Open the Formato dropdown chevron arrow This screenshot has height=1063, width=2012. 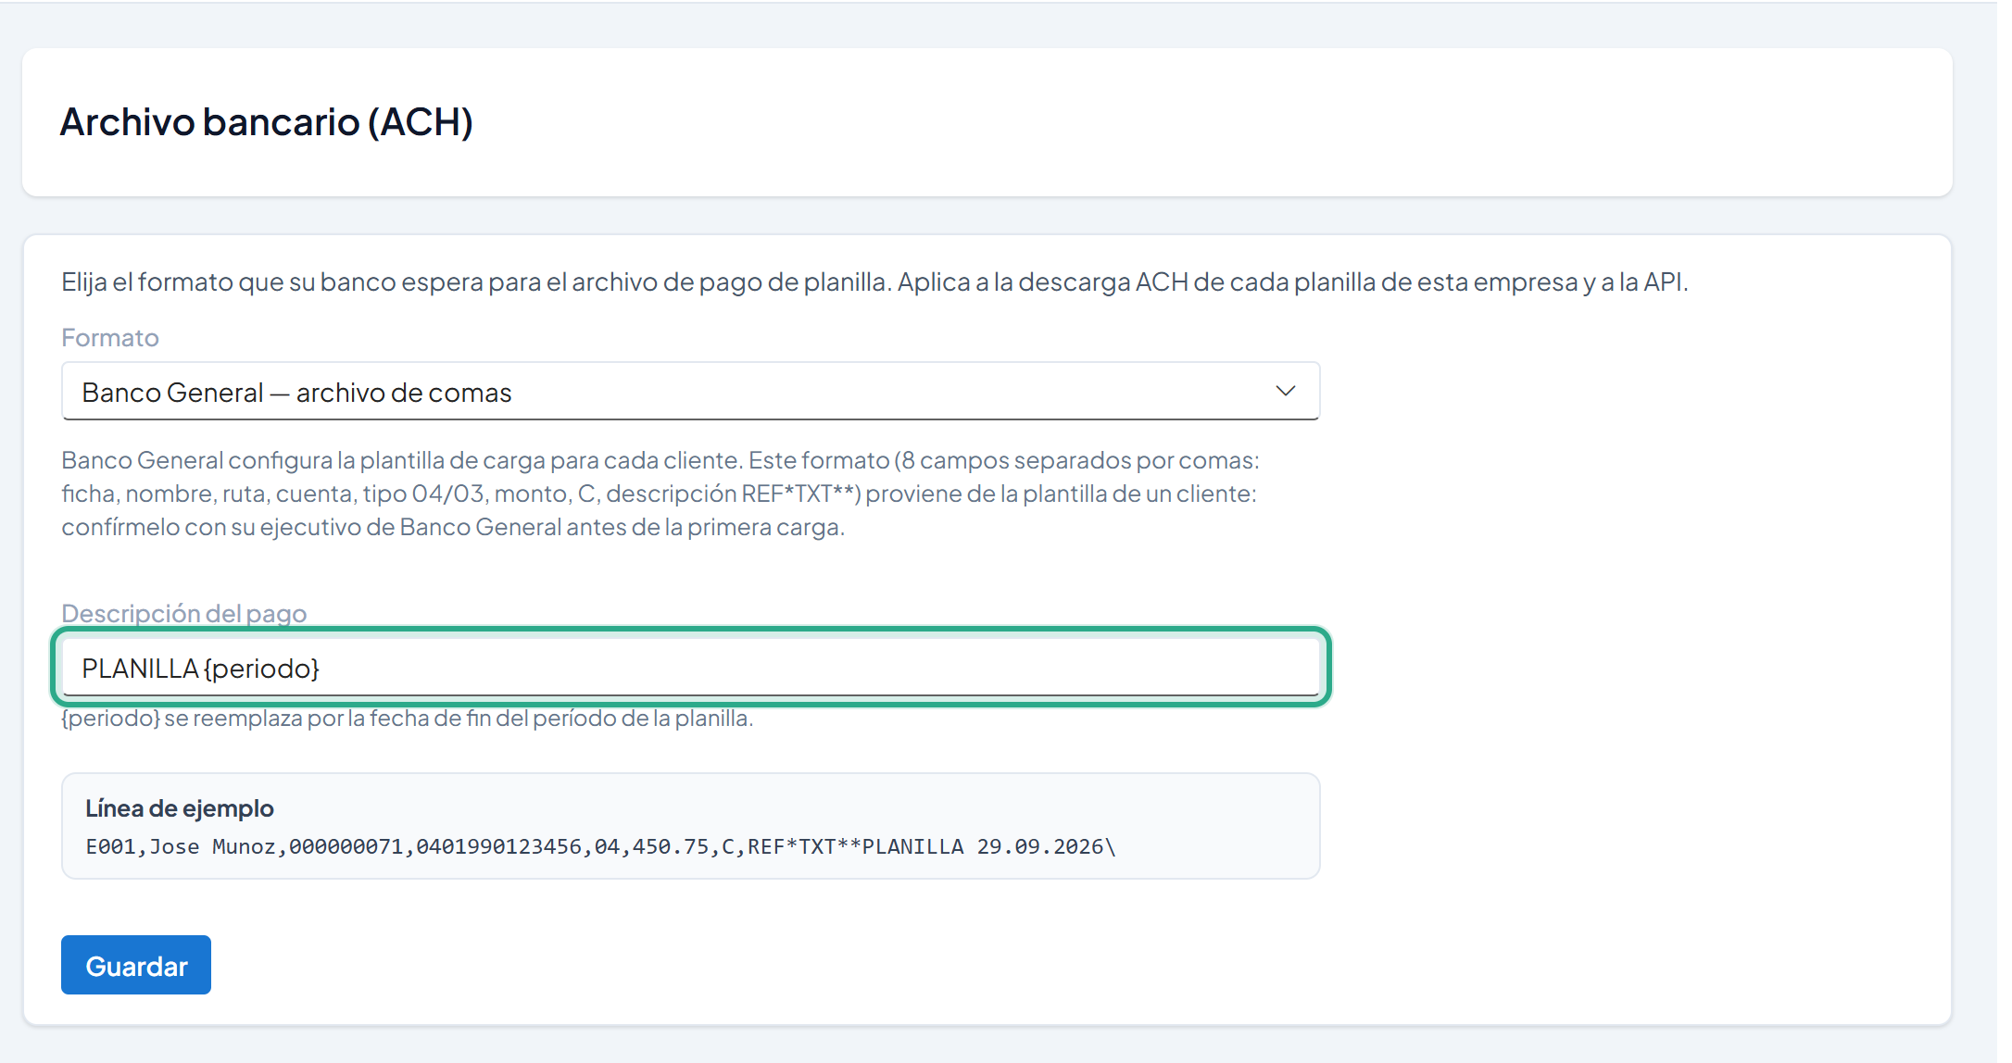1285,391
